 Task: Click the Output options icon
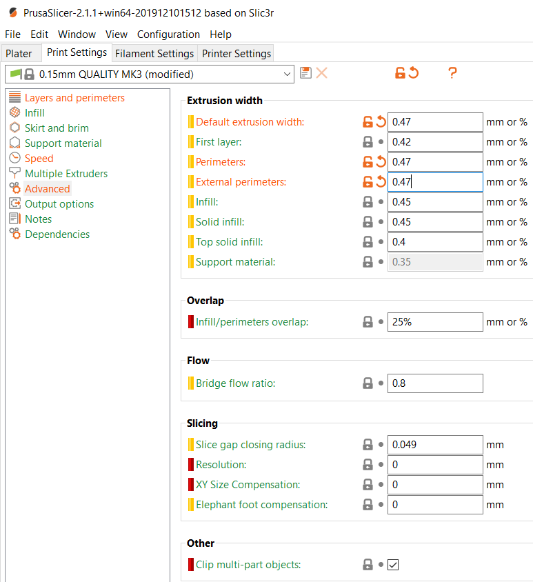point(15,203)
